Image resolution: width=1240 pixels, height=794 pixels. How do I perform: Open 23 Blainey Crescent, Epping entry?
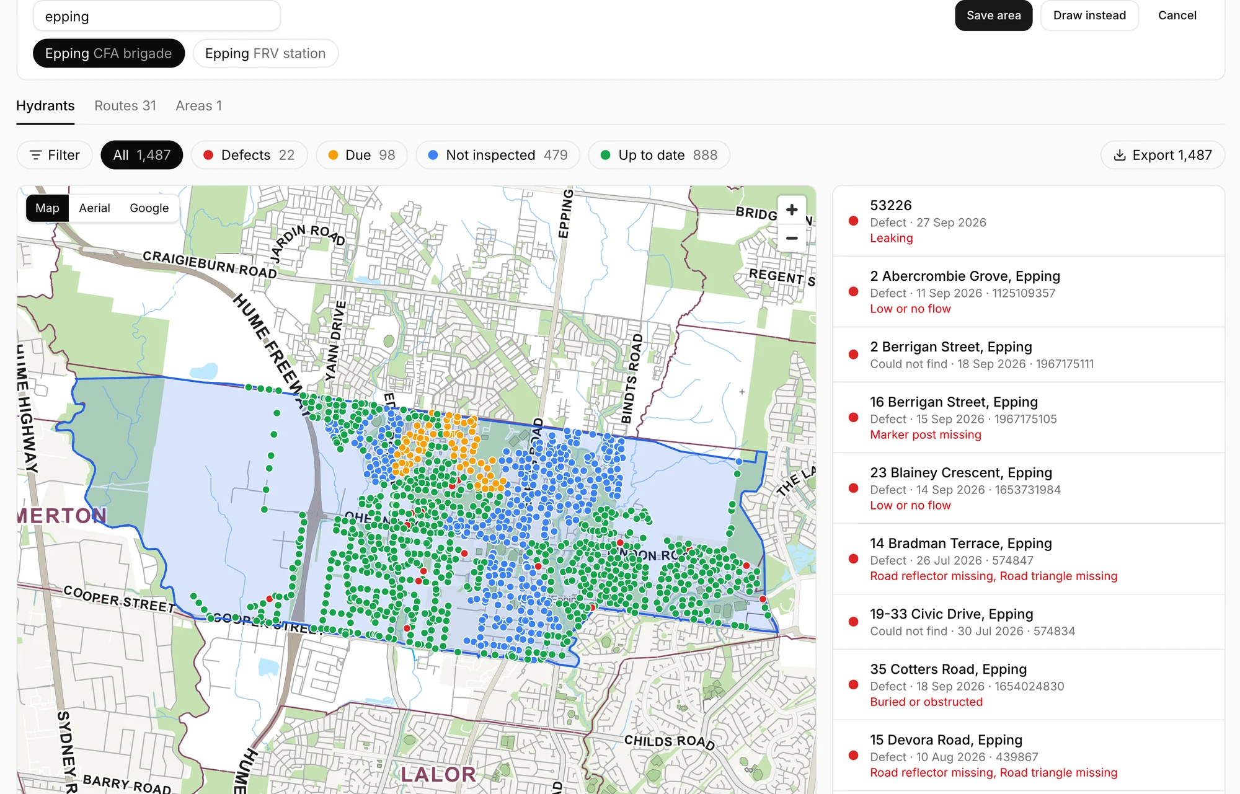pyautogui.click(x=1029, y=488)
